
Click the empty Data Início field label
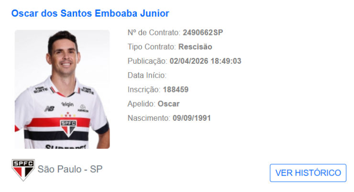pyautogui.click(x=147, y=75)
